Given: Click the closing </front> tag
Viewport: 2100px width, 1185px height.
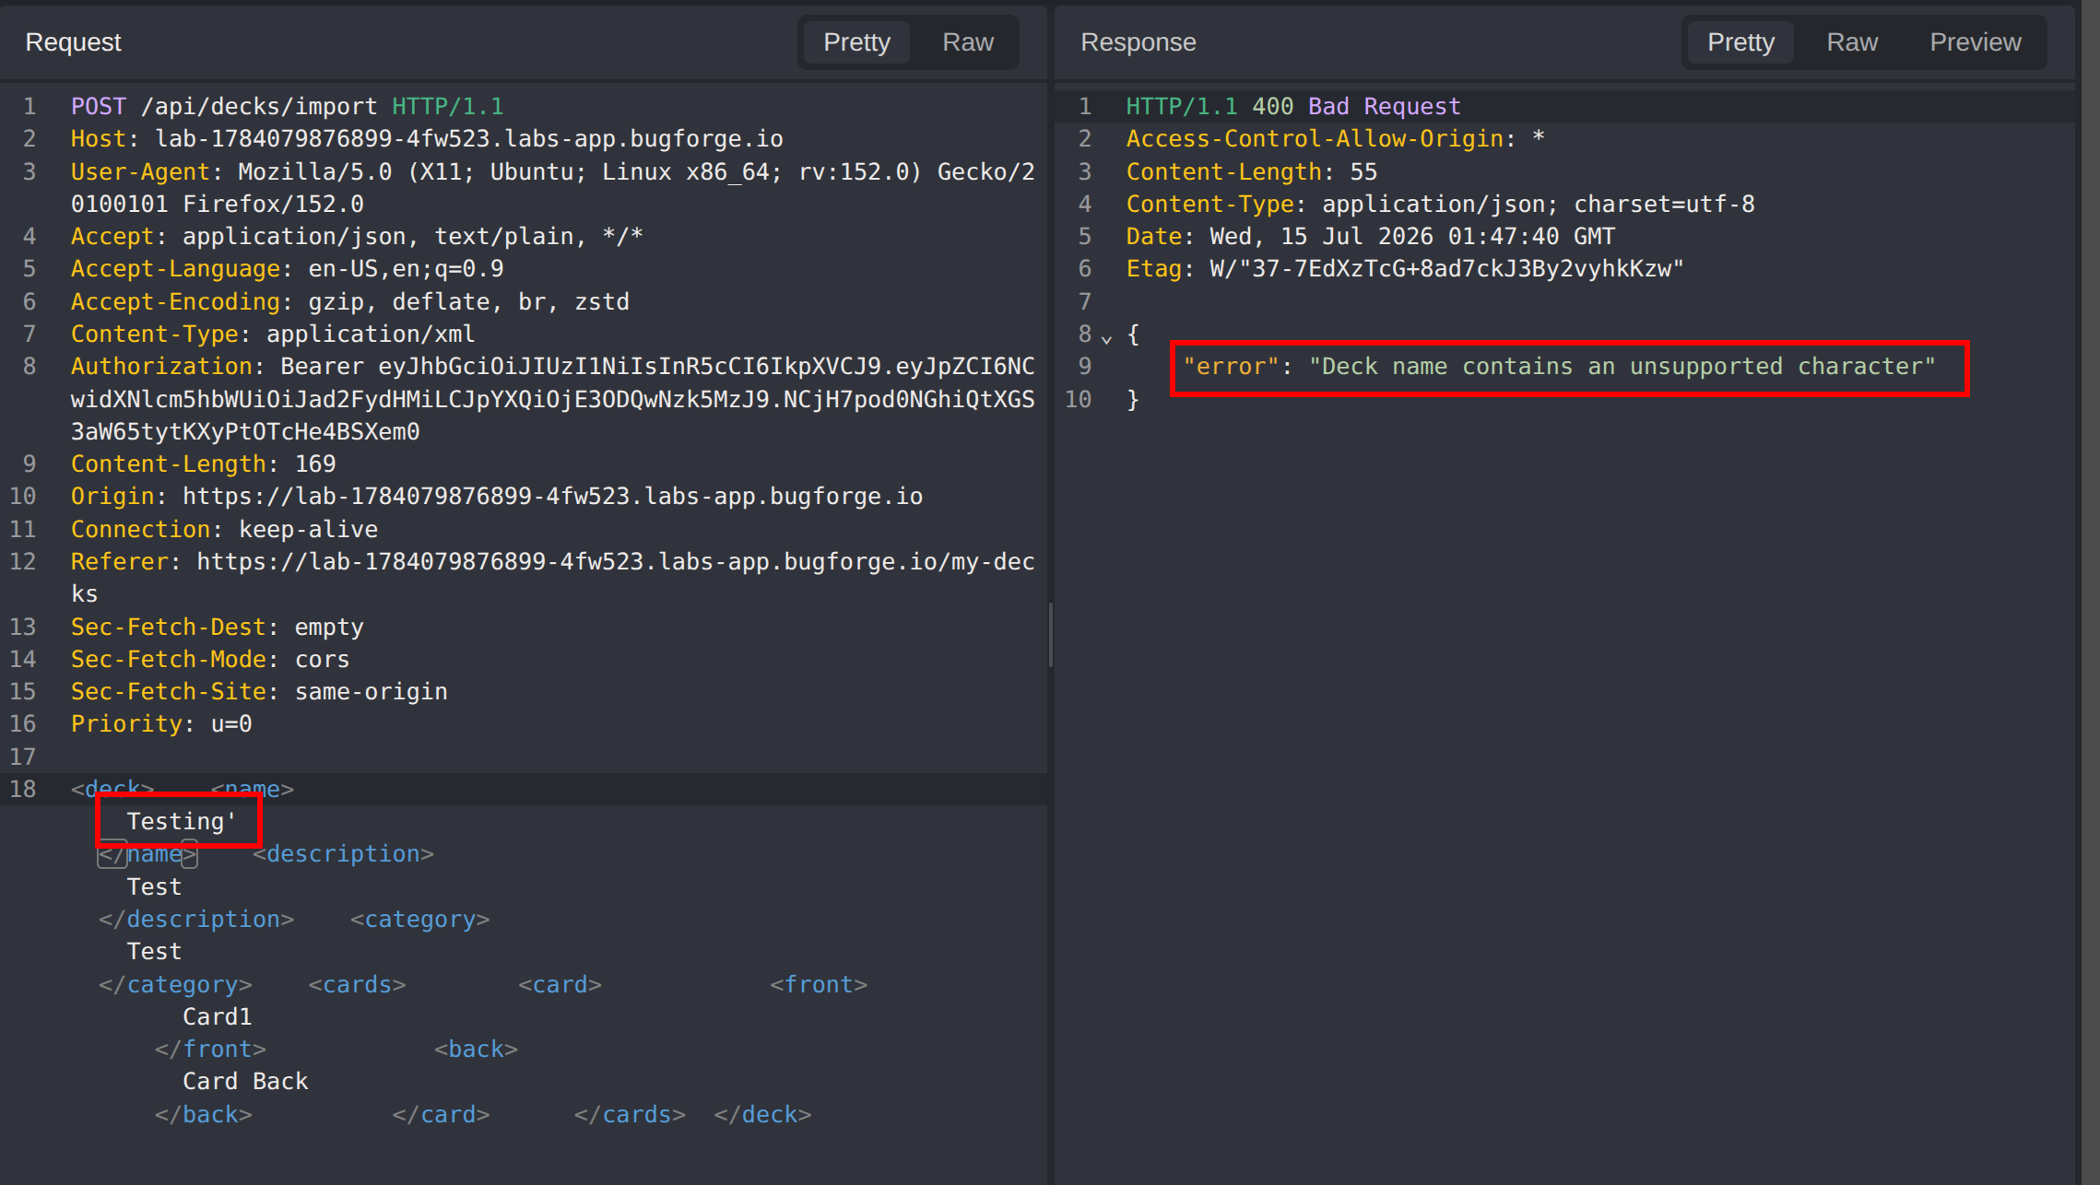Looking at the screenshot, I should click(x=210, y=1050).
